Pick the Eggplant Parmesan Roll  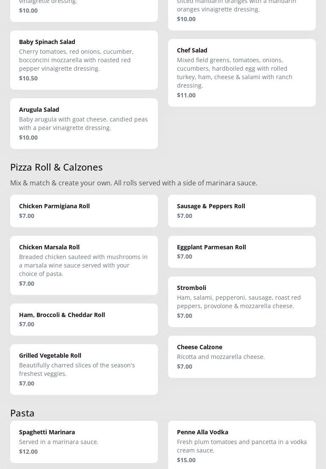pyautogui.click(x=242, y=251)
